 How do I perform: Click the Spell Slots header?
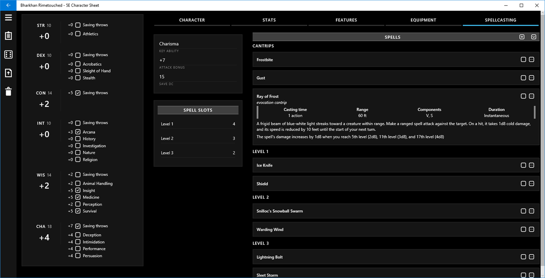coord(198,110)
